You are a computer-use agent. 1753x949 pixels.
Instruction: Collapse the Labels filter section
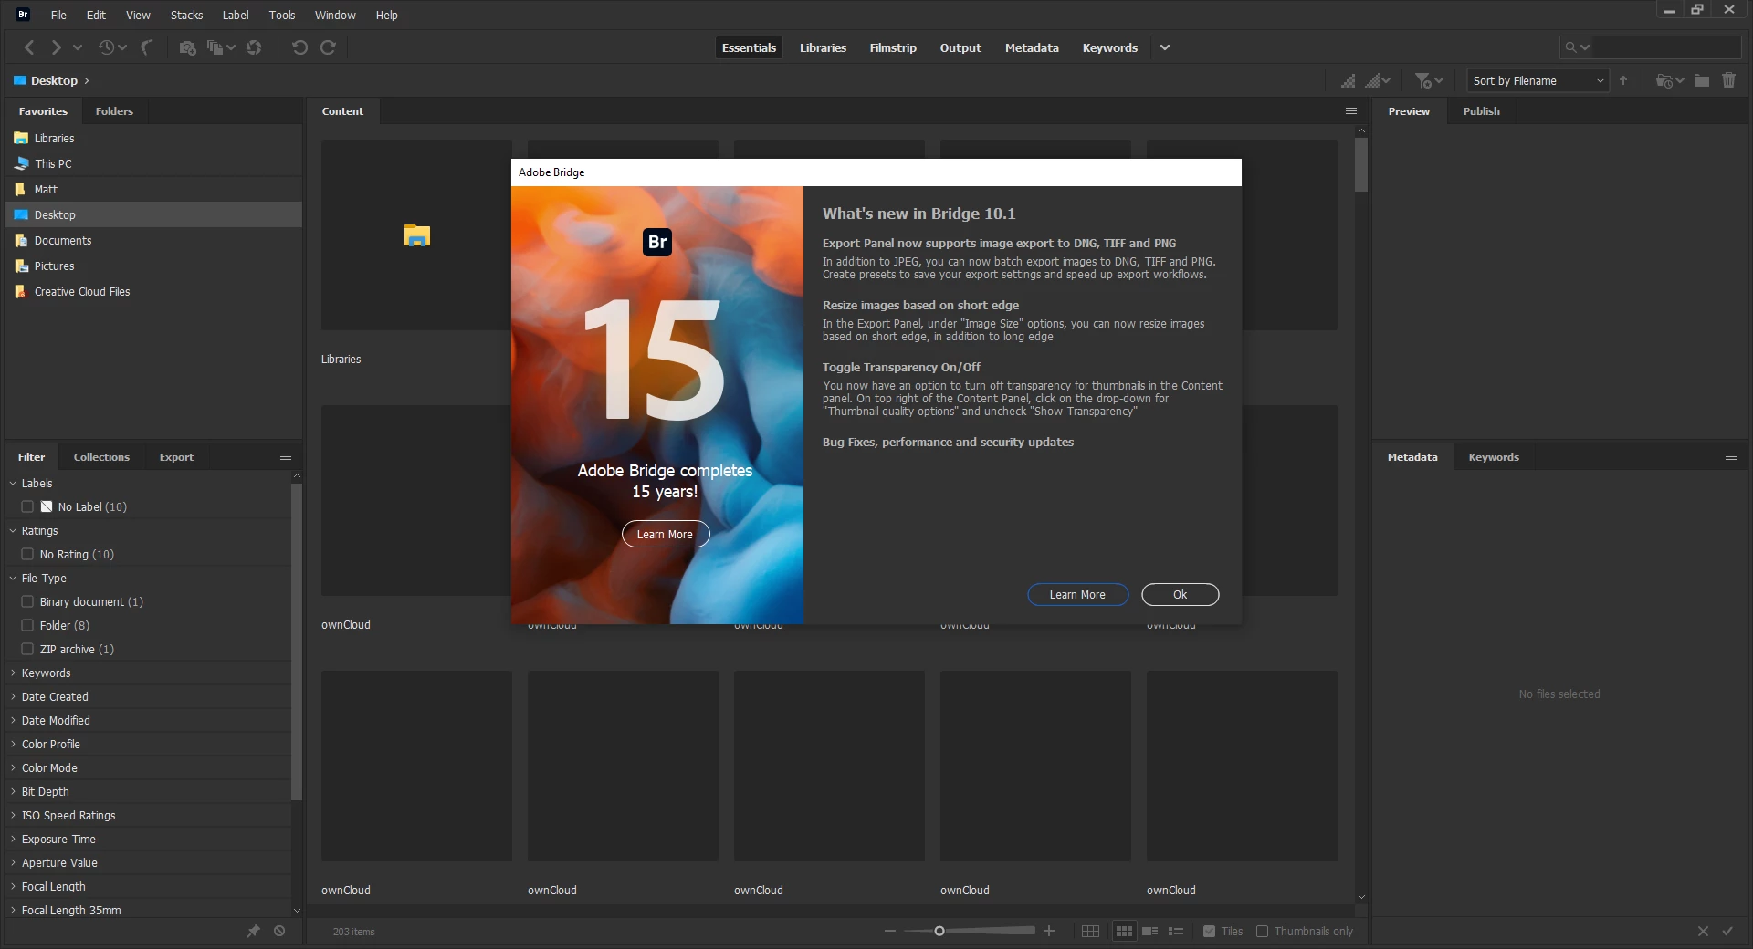click(x=13, y=483)
